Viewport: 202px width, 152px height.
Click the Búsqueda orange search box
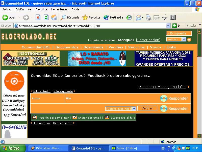tap(179, 33)
